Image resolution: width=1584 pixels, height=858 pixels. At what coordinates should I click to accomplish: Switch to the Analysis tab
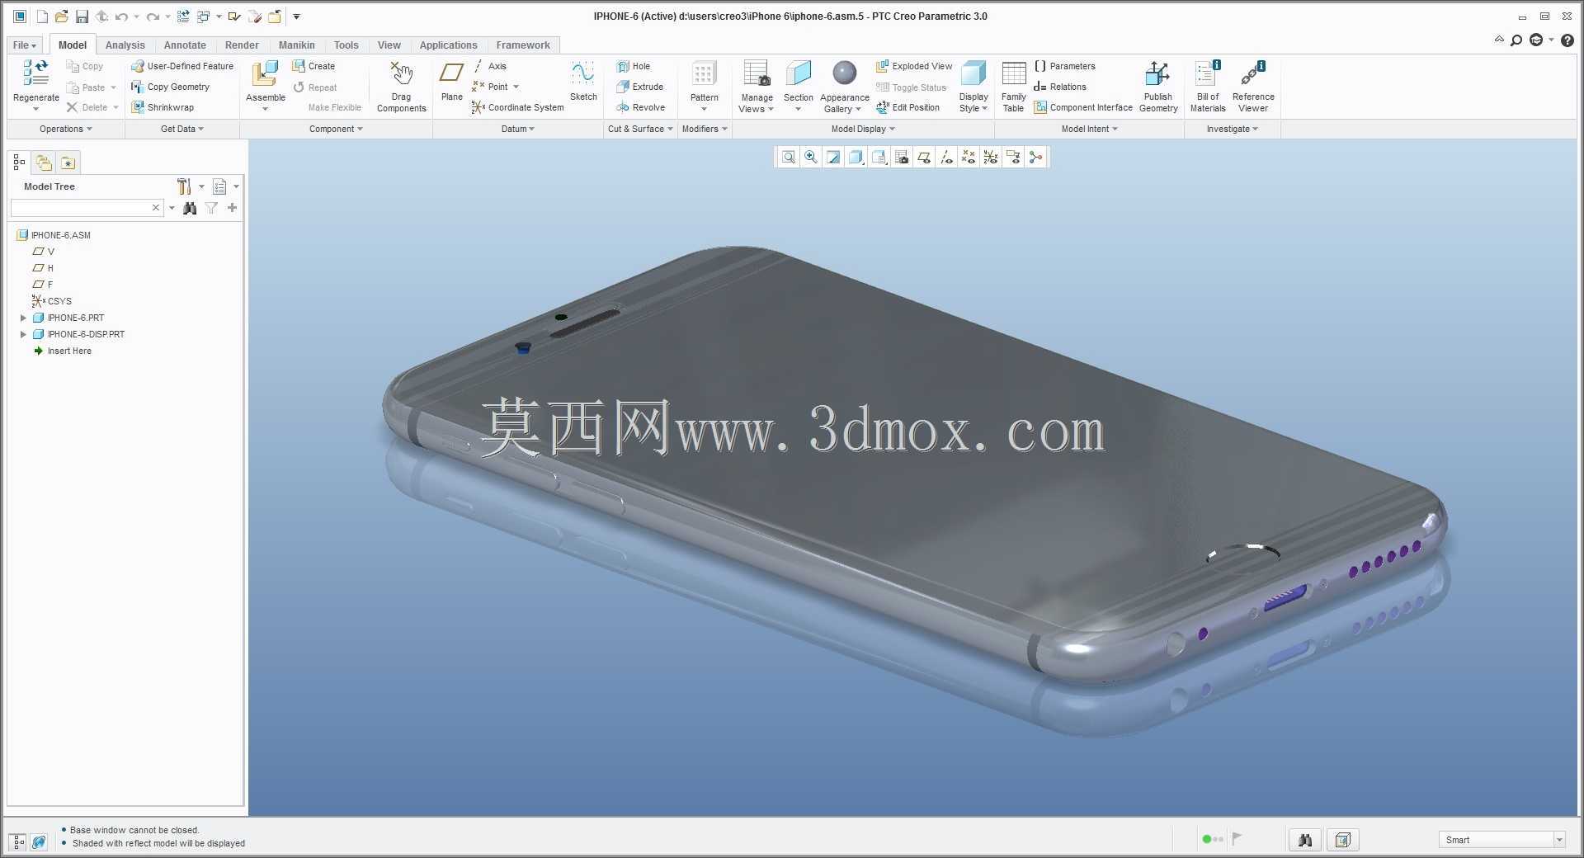coord(125,45)
